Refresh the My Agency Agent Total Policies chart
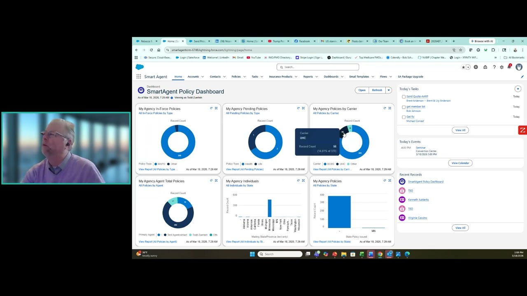The width and height of the screenshot is (527, 296). tap(211, 180)
